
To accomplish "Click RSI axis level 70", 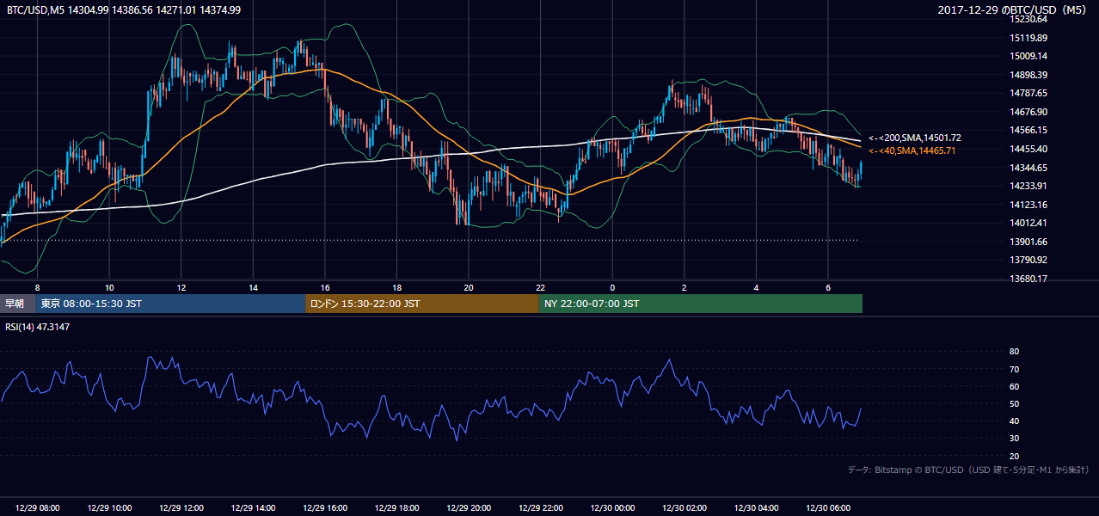I will coord(1014,369).
